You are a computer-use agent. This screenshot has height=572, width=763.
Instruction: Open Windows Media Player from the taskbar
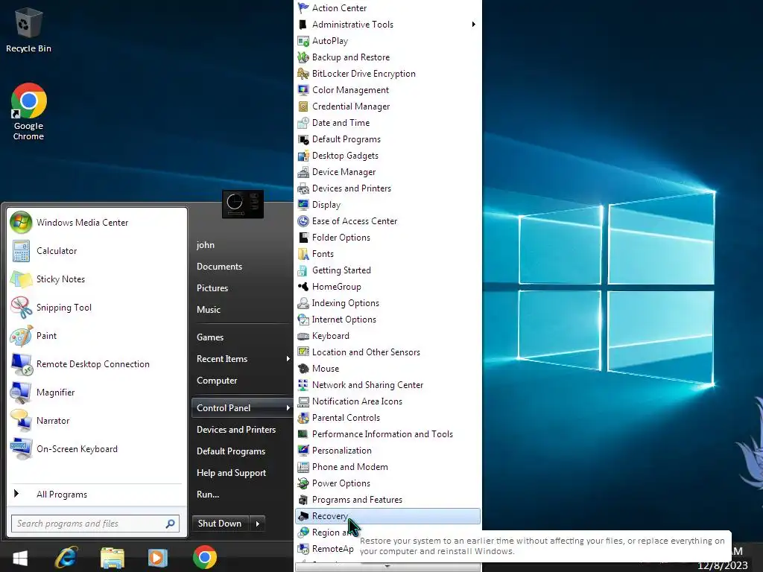157,557
